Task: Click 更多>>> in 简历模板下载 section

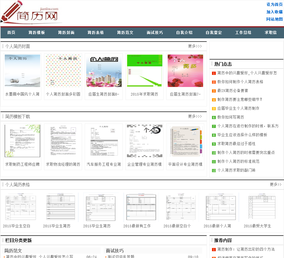Action: point(195,116)
